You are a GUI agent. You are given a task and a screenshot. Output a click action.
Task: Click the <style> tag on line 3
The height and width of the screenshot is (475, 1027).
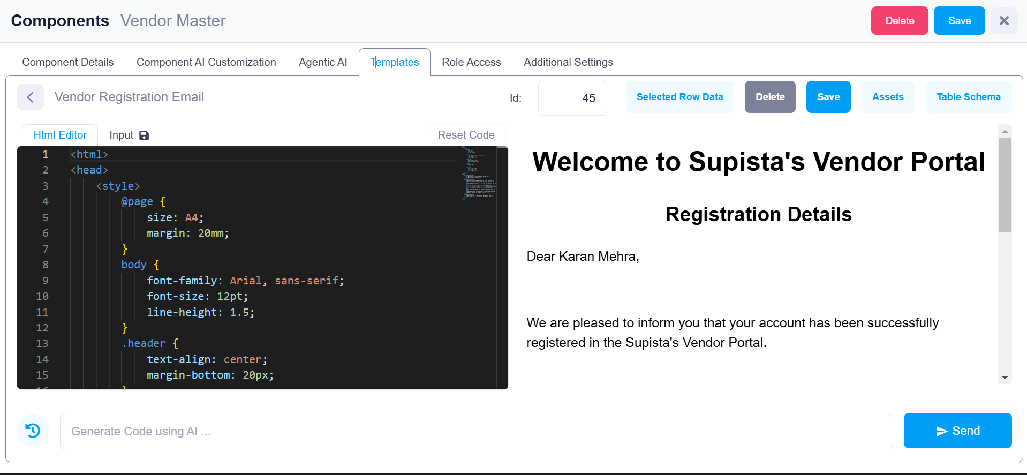point(118,186)
